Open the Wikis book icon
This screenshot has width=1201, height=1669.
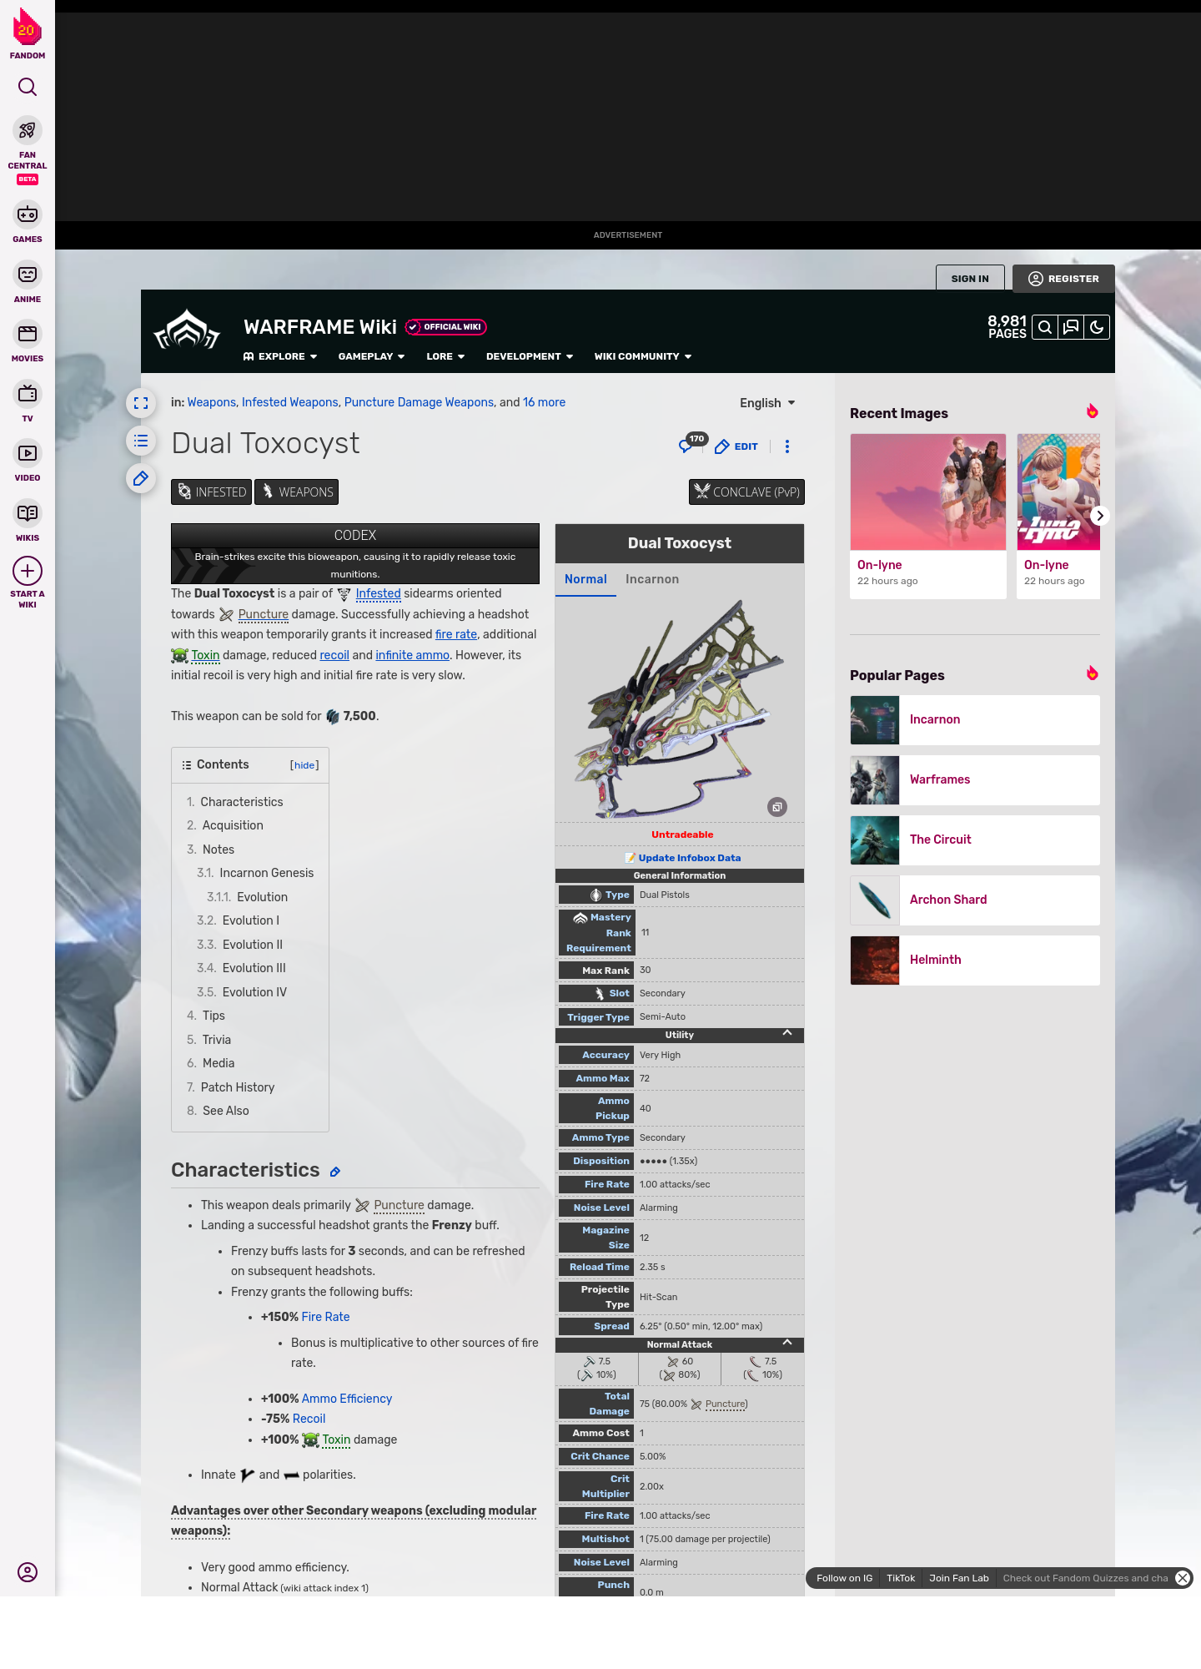pos(28,513)
